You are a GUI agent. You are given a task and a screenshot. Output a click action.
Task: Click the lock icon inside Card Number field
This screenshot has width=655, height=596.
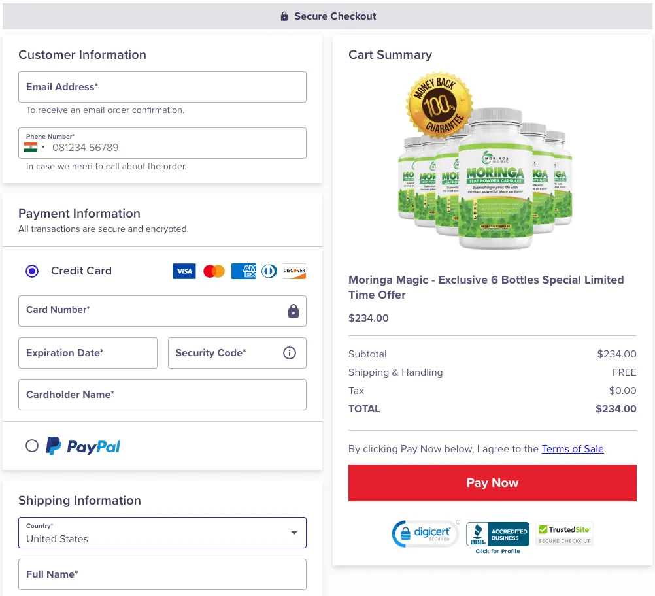point(292,311)
